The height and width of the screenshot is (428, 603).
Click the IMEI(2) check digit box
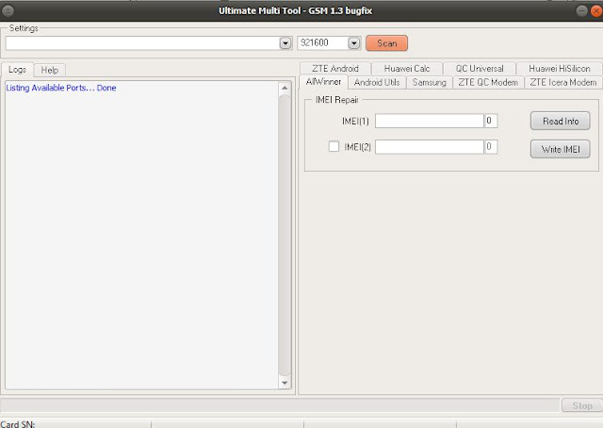(491, 147)
